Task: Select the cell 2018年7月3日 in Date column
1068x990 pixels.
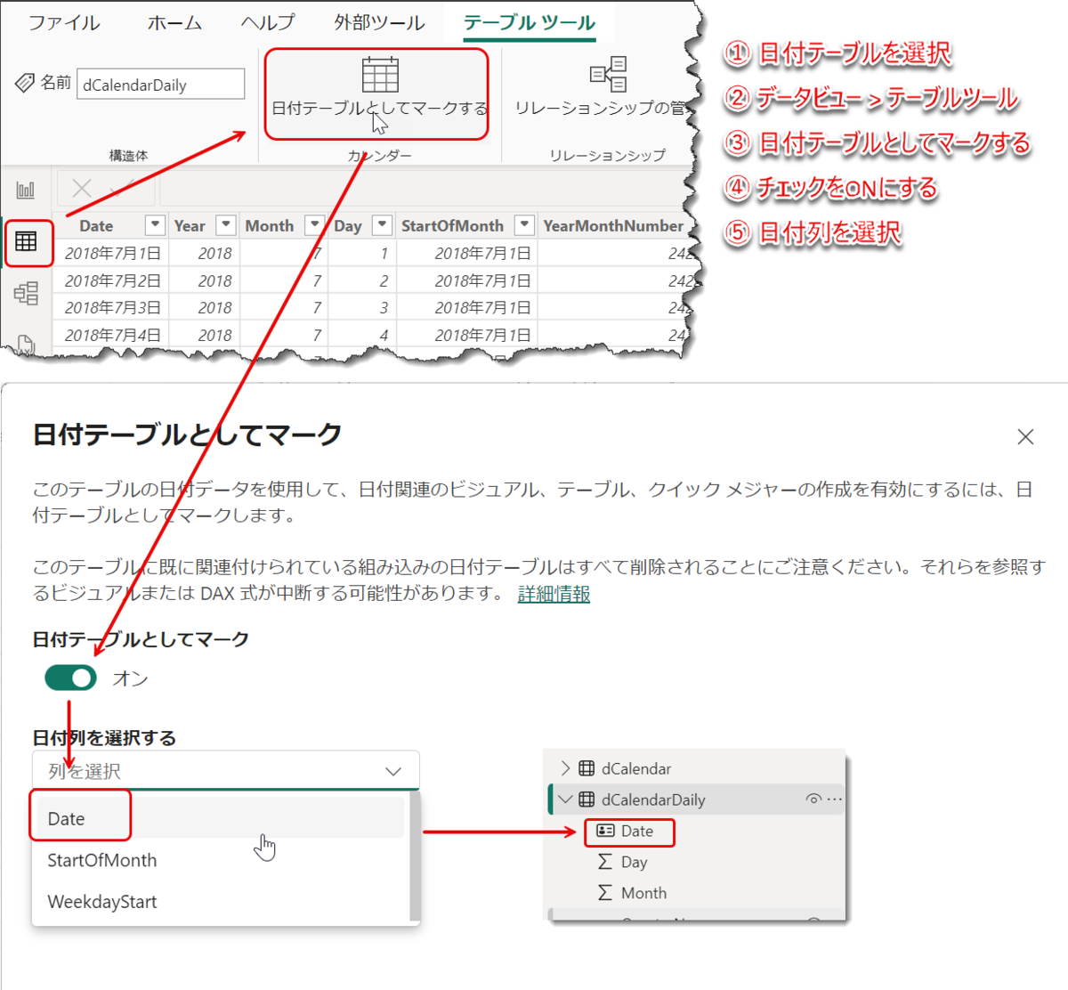Action: [x=113, y=308]
